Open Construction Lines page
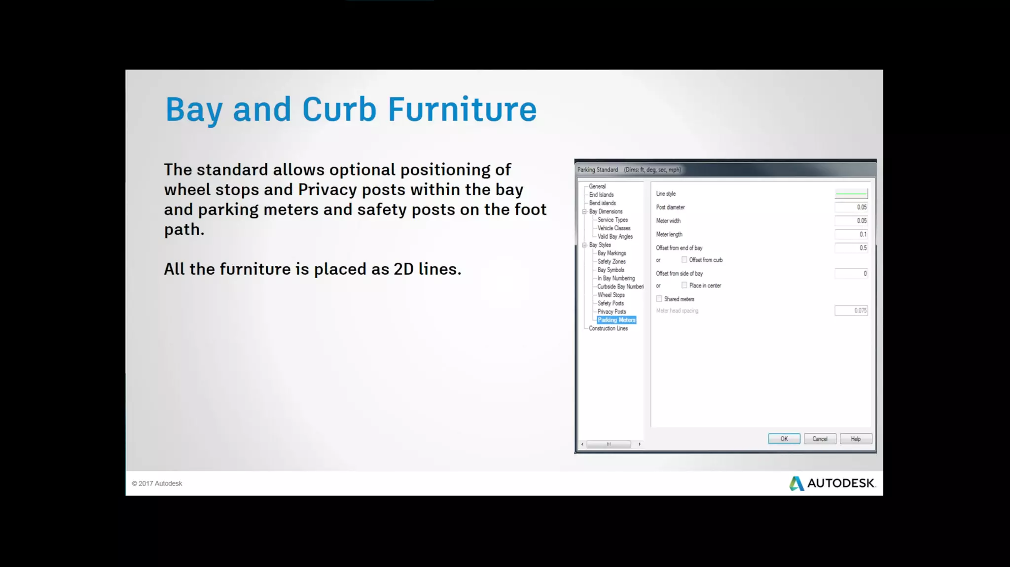 [608, 328]
